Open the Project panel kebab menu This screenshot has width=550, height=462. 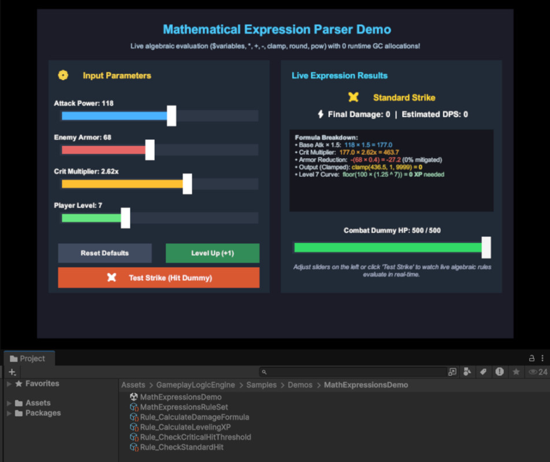pos(542,358)
